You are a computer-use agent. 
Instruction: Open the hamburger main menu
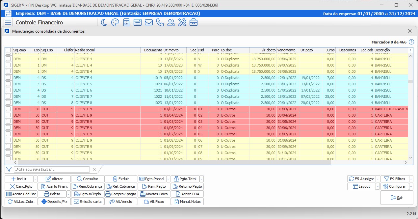(8, 22)
